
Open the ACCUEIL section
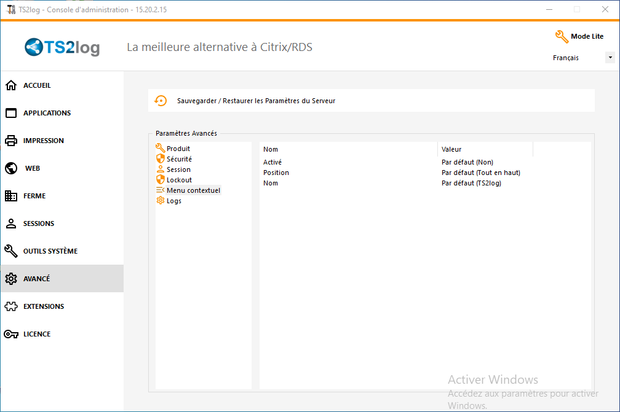(62, 85)
